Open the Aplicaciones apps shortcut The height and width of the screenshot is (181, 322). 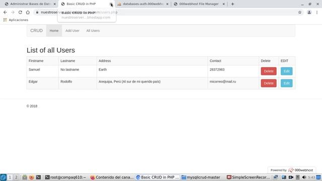(x=16, y=20)
